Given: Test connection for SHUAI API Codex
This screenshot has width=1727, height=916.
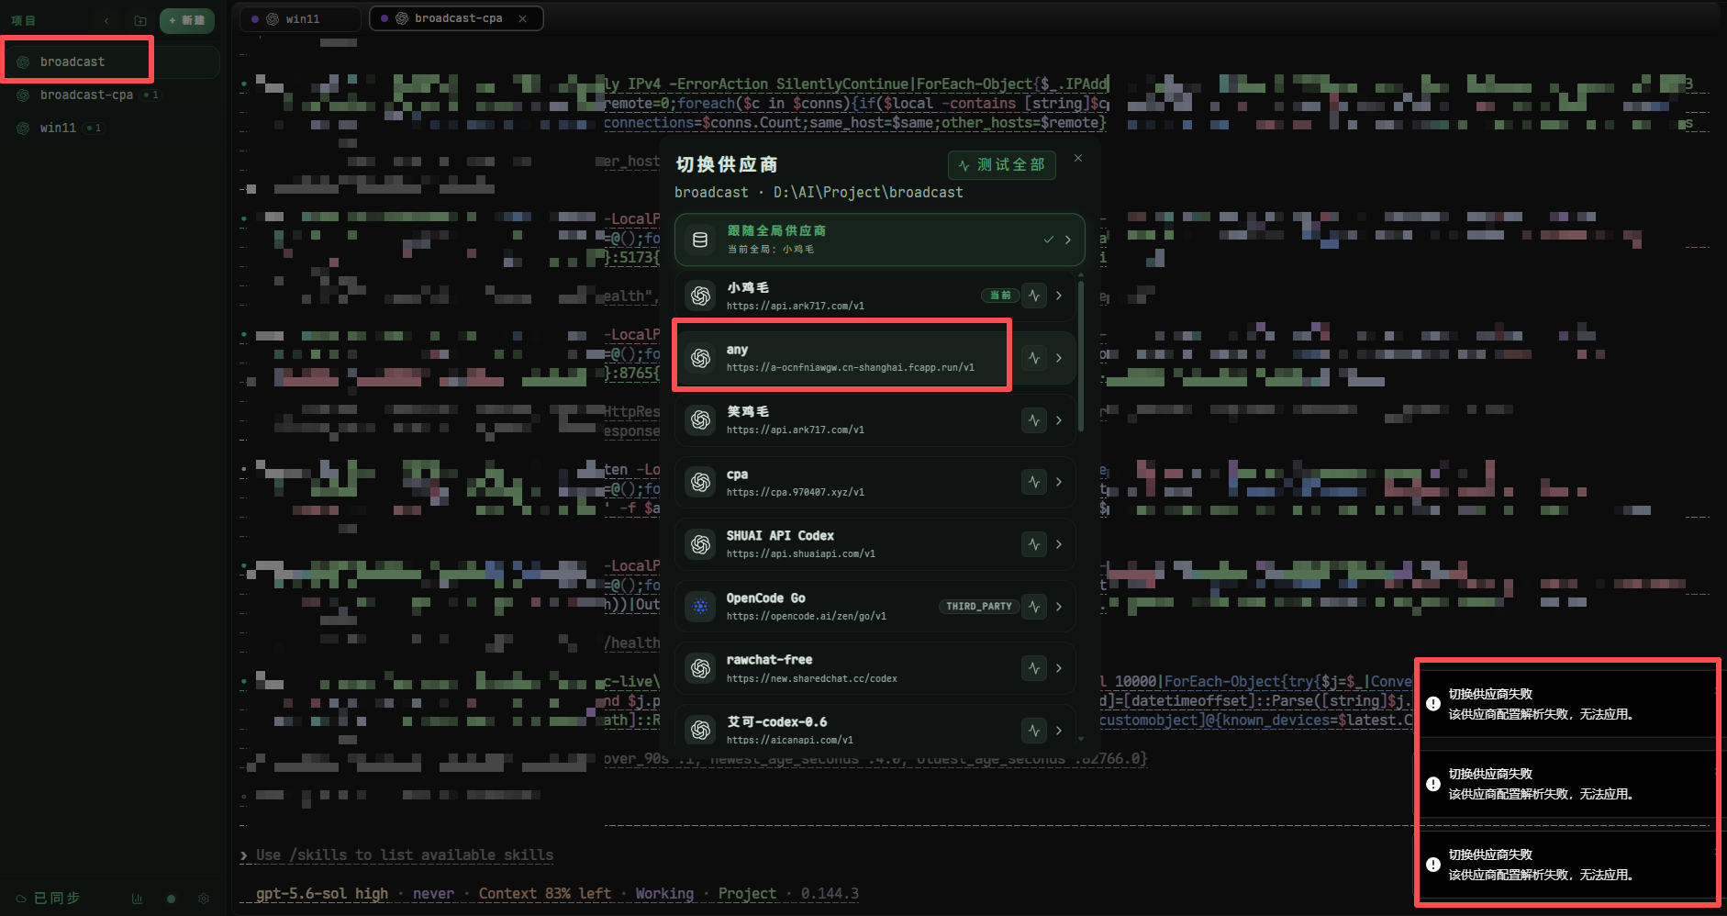Looking at the screenshot, I should (1034, 544).
